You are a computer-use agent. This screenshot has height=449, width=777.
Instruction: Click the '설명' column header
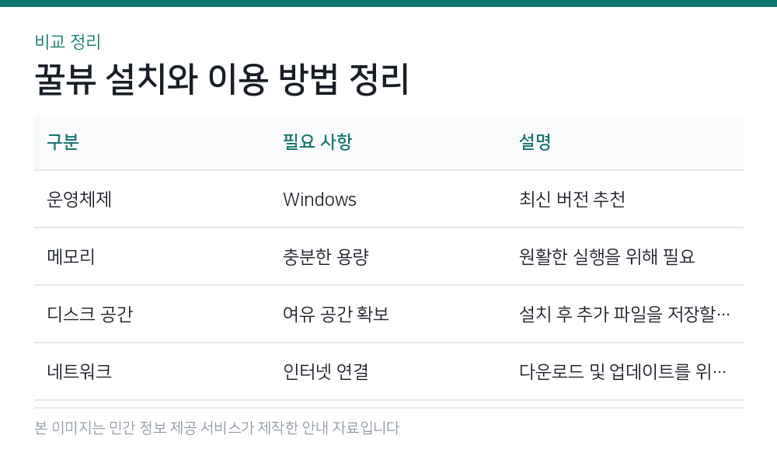[535, 142]
